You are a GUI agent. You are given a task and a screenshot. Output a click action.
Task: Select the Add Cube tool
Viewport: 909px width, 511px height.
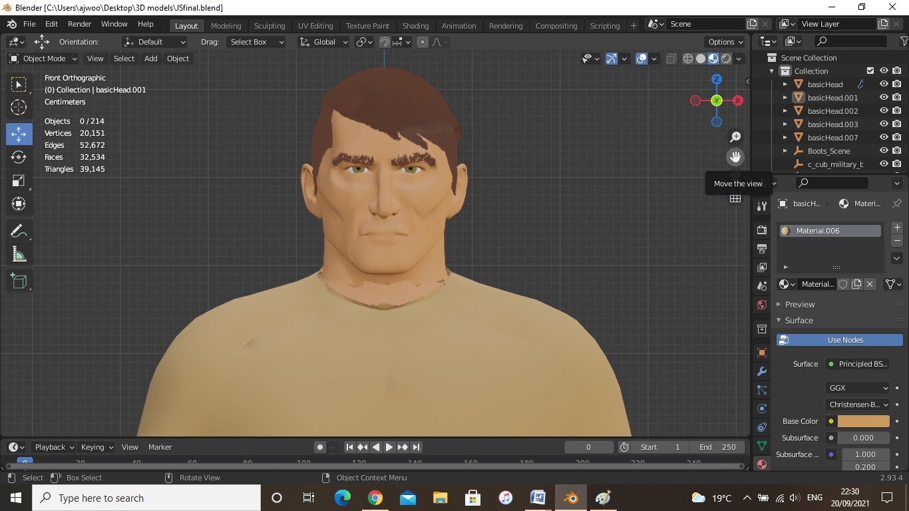click(19, 281)
